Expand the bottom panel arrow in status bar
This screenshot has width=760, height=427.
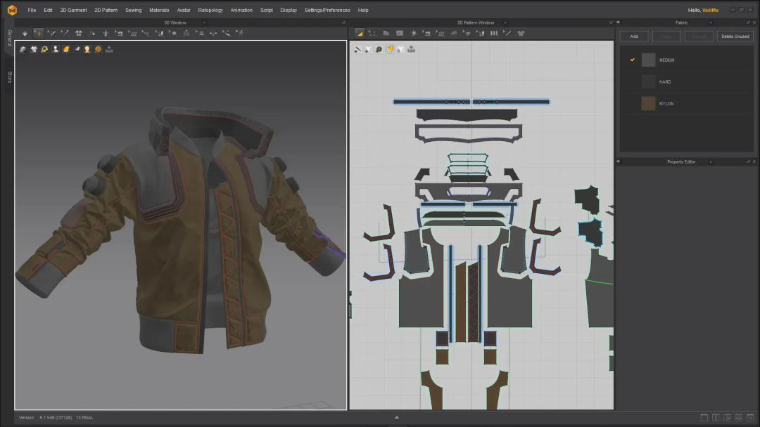(396, 418)
